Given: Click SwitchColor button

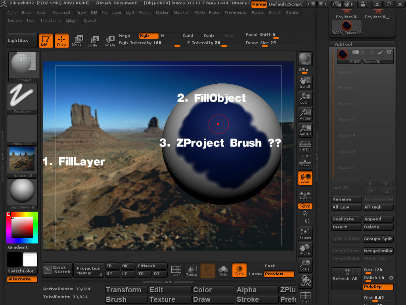Looking at the screenshot, I should pos(22,271).
